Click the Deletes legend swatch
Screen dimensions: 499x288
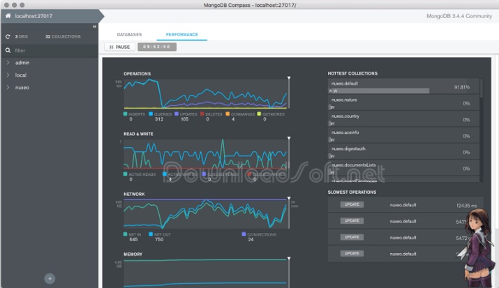(202, 114)
